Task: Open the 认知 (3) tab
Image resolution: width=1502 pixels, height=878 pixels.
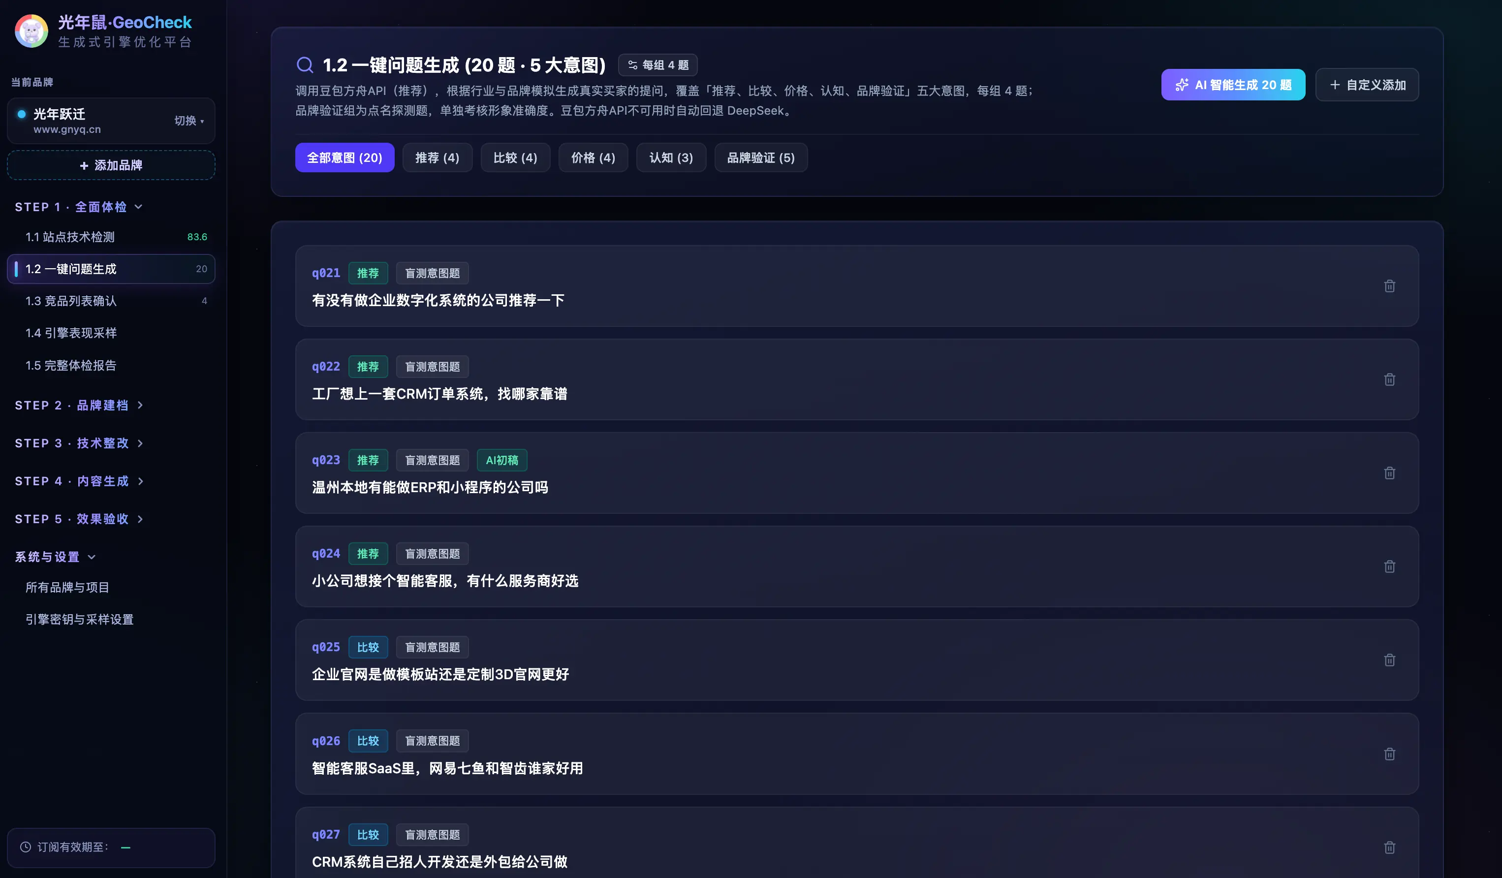Action: pyautogui.click(x=671, y=157)
